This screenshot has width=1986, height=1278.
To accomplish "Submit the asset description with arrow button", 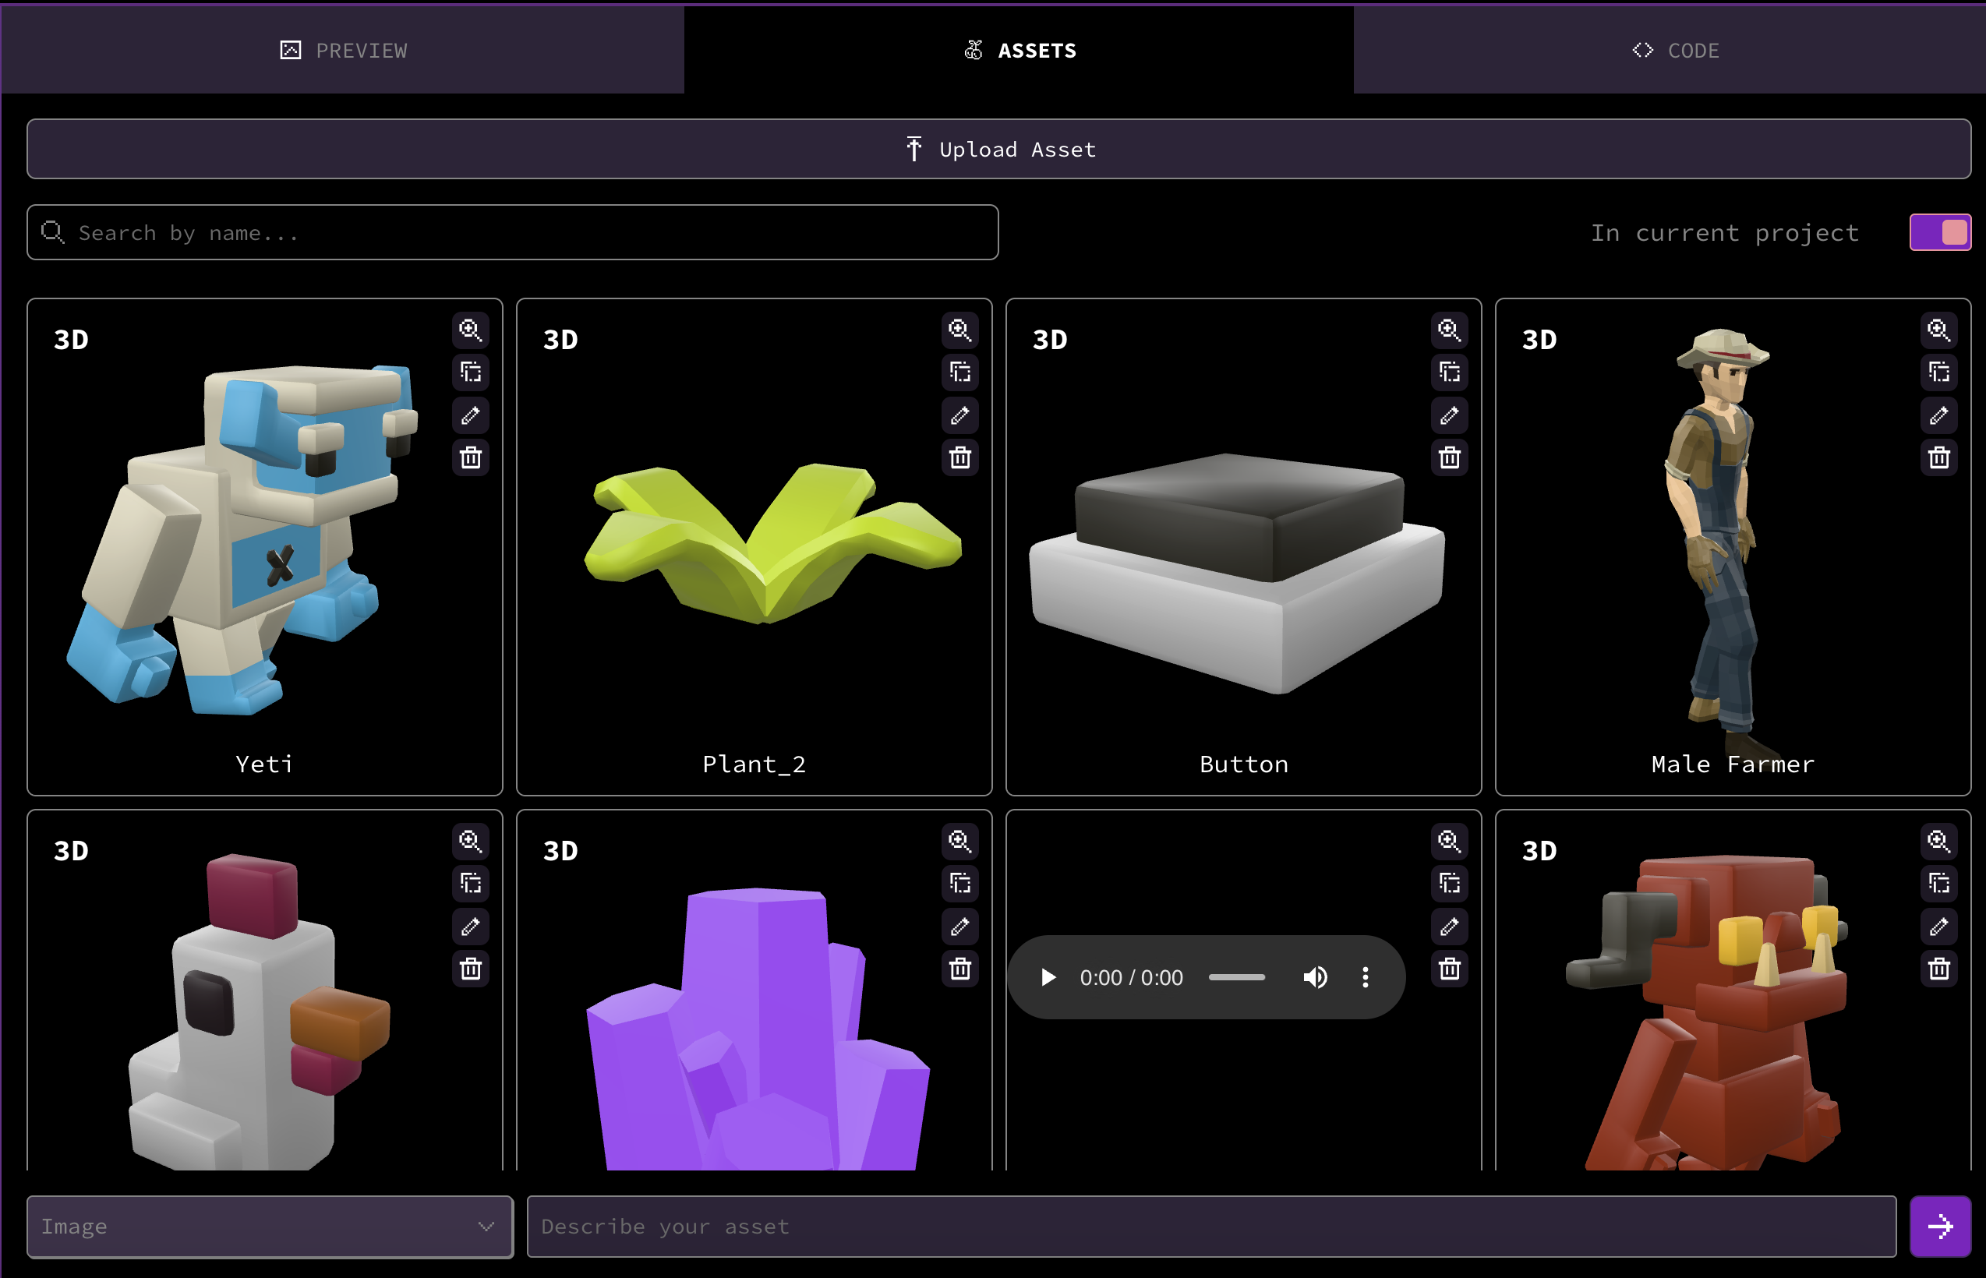I will (1939, 1227).
